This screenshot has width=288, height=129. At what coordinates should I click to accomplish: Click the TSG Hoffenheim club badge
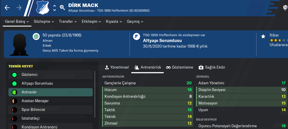click(43, 8)
